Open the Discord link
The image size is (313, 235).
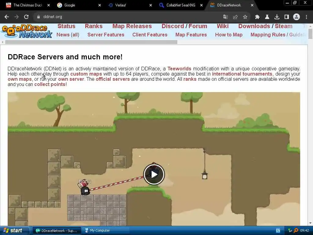click(173, 26)
